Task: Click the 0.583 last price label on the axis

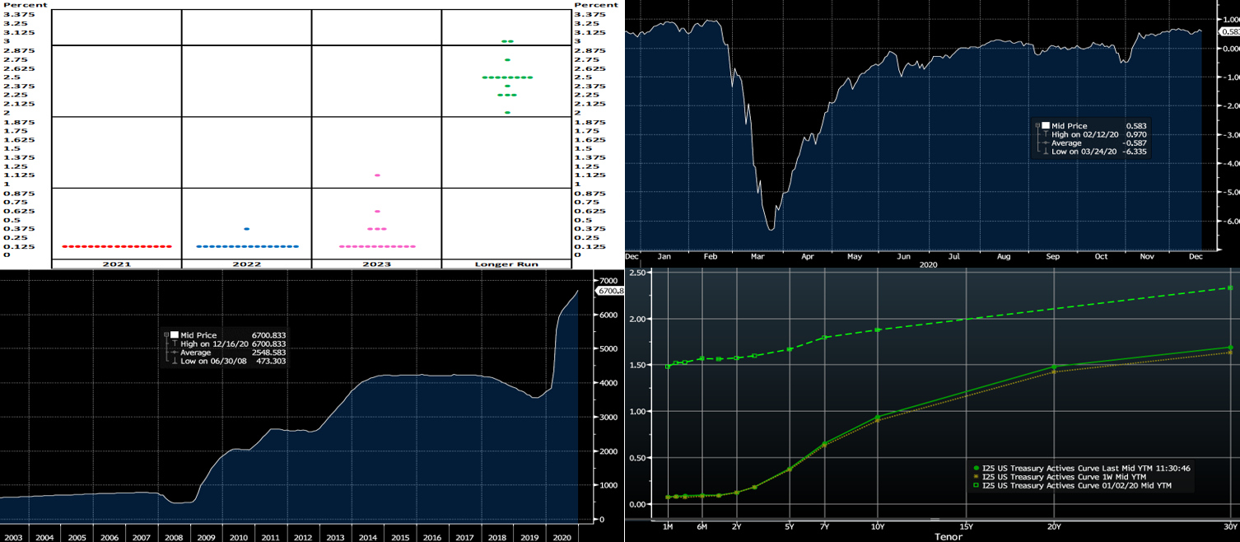Action: point(1230,31)
